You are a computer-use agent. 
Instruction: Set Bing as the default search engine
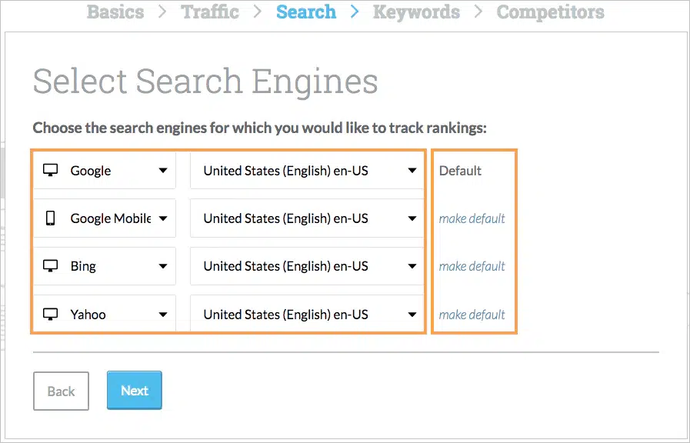pyautogui.click(x=472, y=266)
